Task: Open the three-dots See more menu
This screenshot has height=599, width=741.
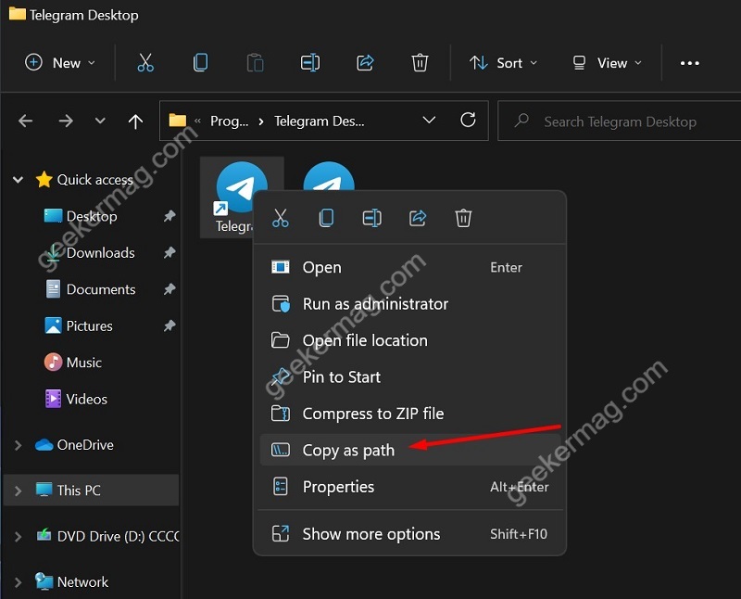Action: point(689,63)
